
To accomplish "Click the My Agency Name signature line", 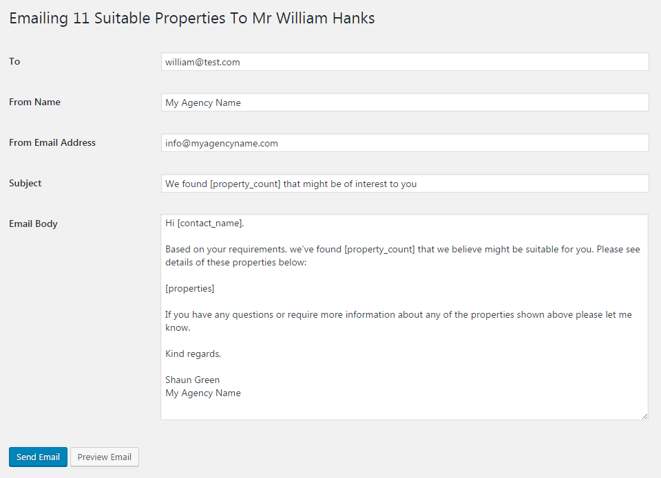I will tap(202, 393).
